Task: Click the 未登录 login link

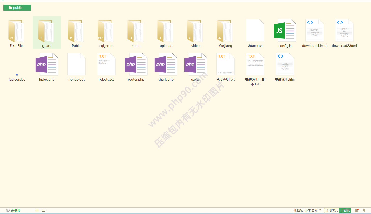Action: [16, 210]
